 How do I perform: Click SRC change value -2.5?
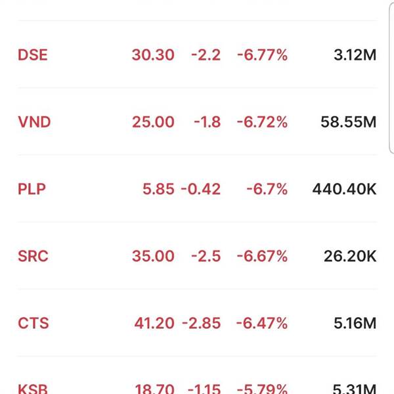(x=206, y=256)
